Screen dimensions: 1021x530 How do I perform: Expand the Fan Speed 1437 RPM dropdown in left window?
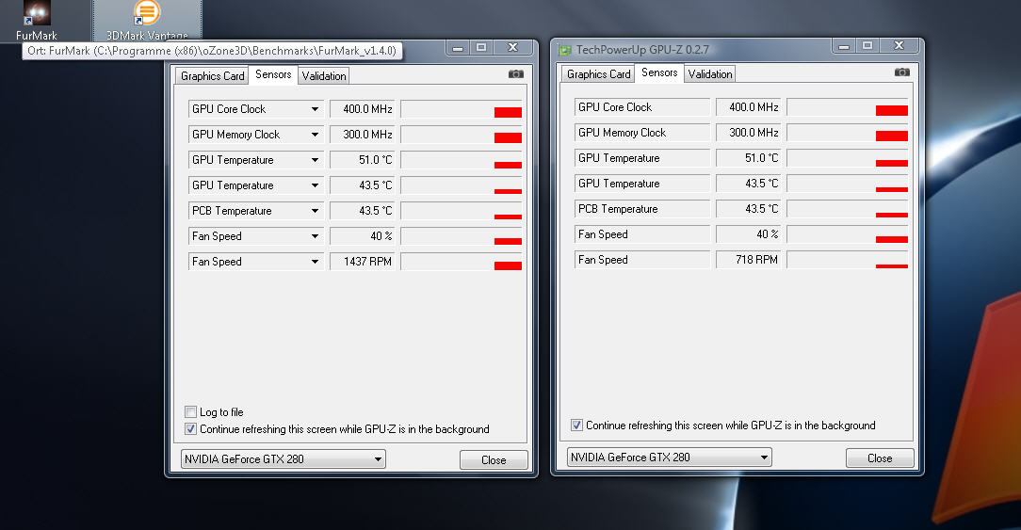point(315,261)
